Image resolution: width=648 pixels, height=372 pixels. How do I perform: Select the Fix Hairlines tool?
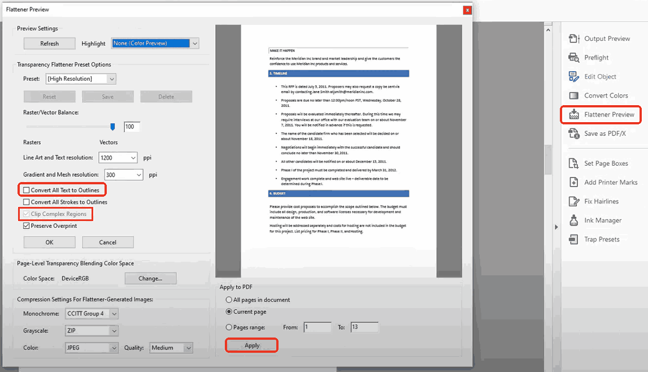click(596, 201)
